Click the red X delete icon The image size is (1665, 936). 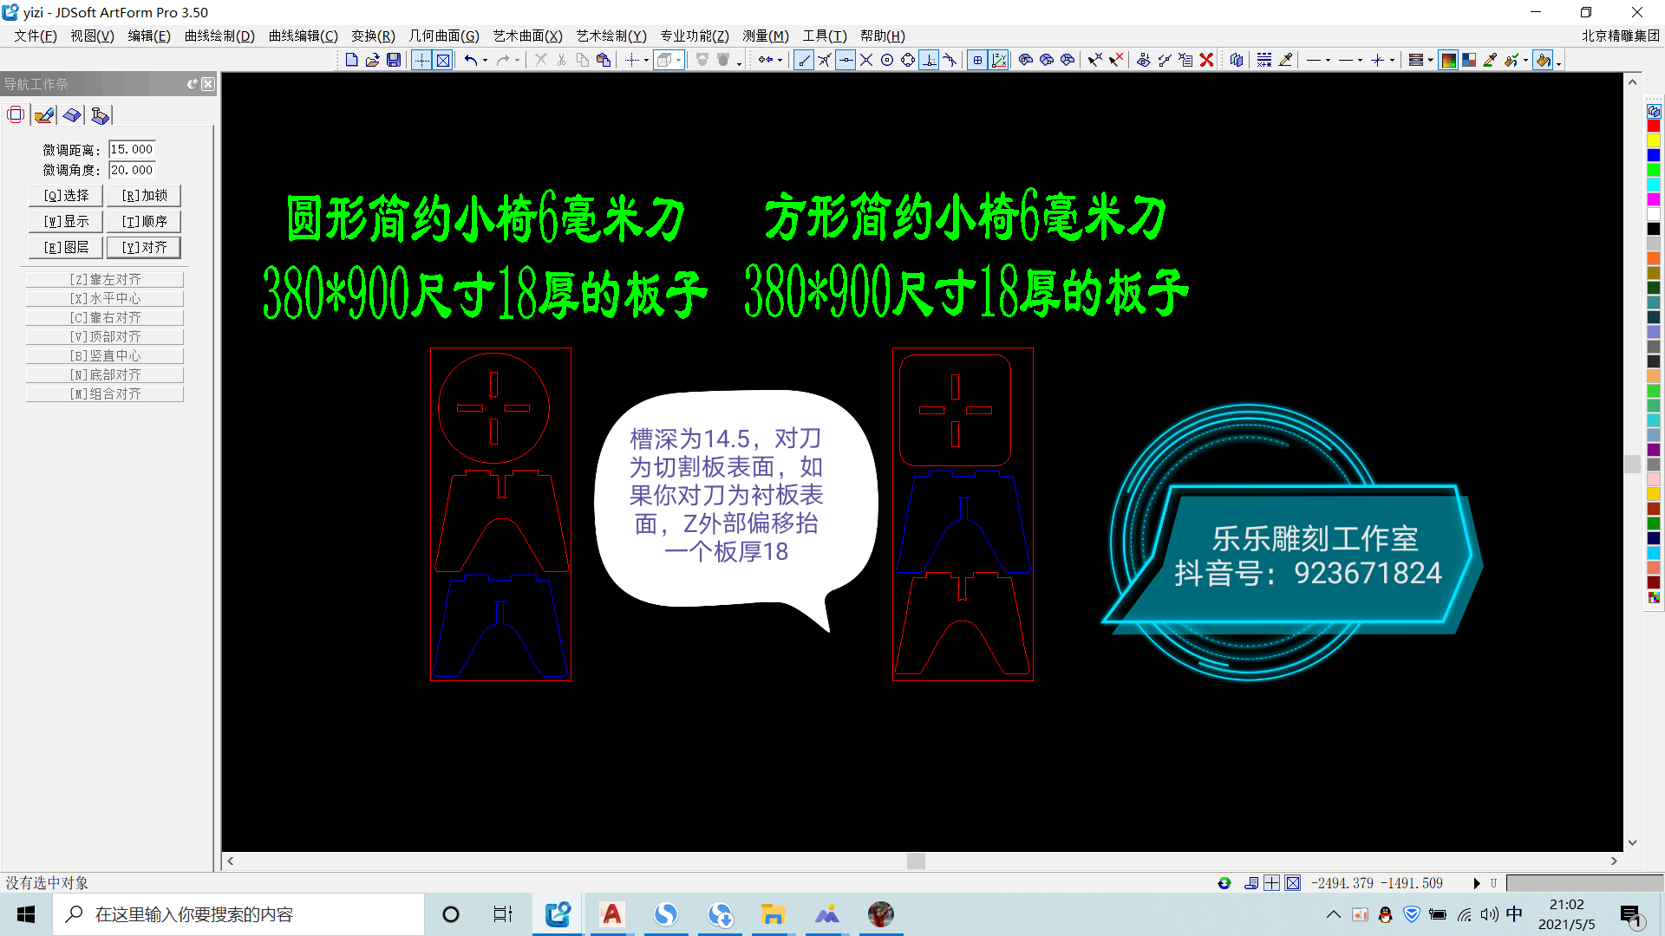click(x=1206, y=60)
